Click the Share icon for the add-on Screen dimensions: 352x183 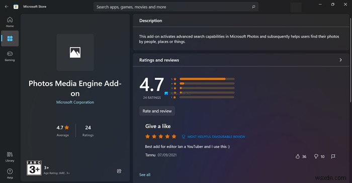click(x=119, y=171)
